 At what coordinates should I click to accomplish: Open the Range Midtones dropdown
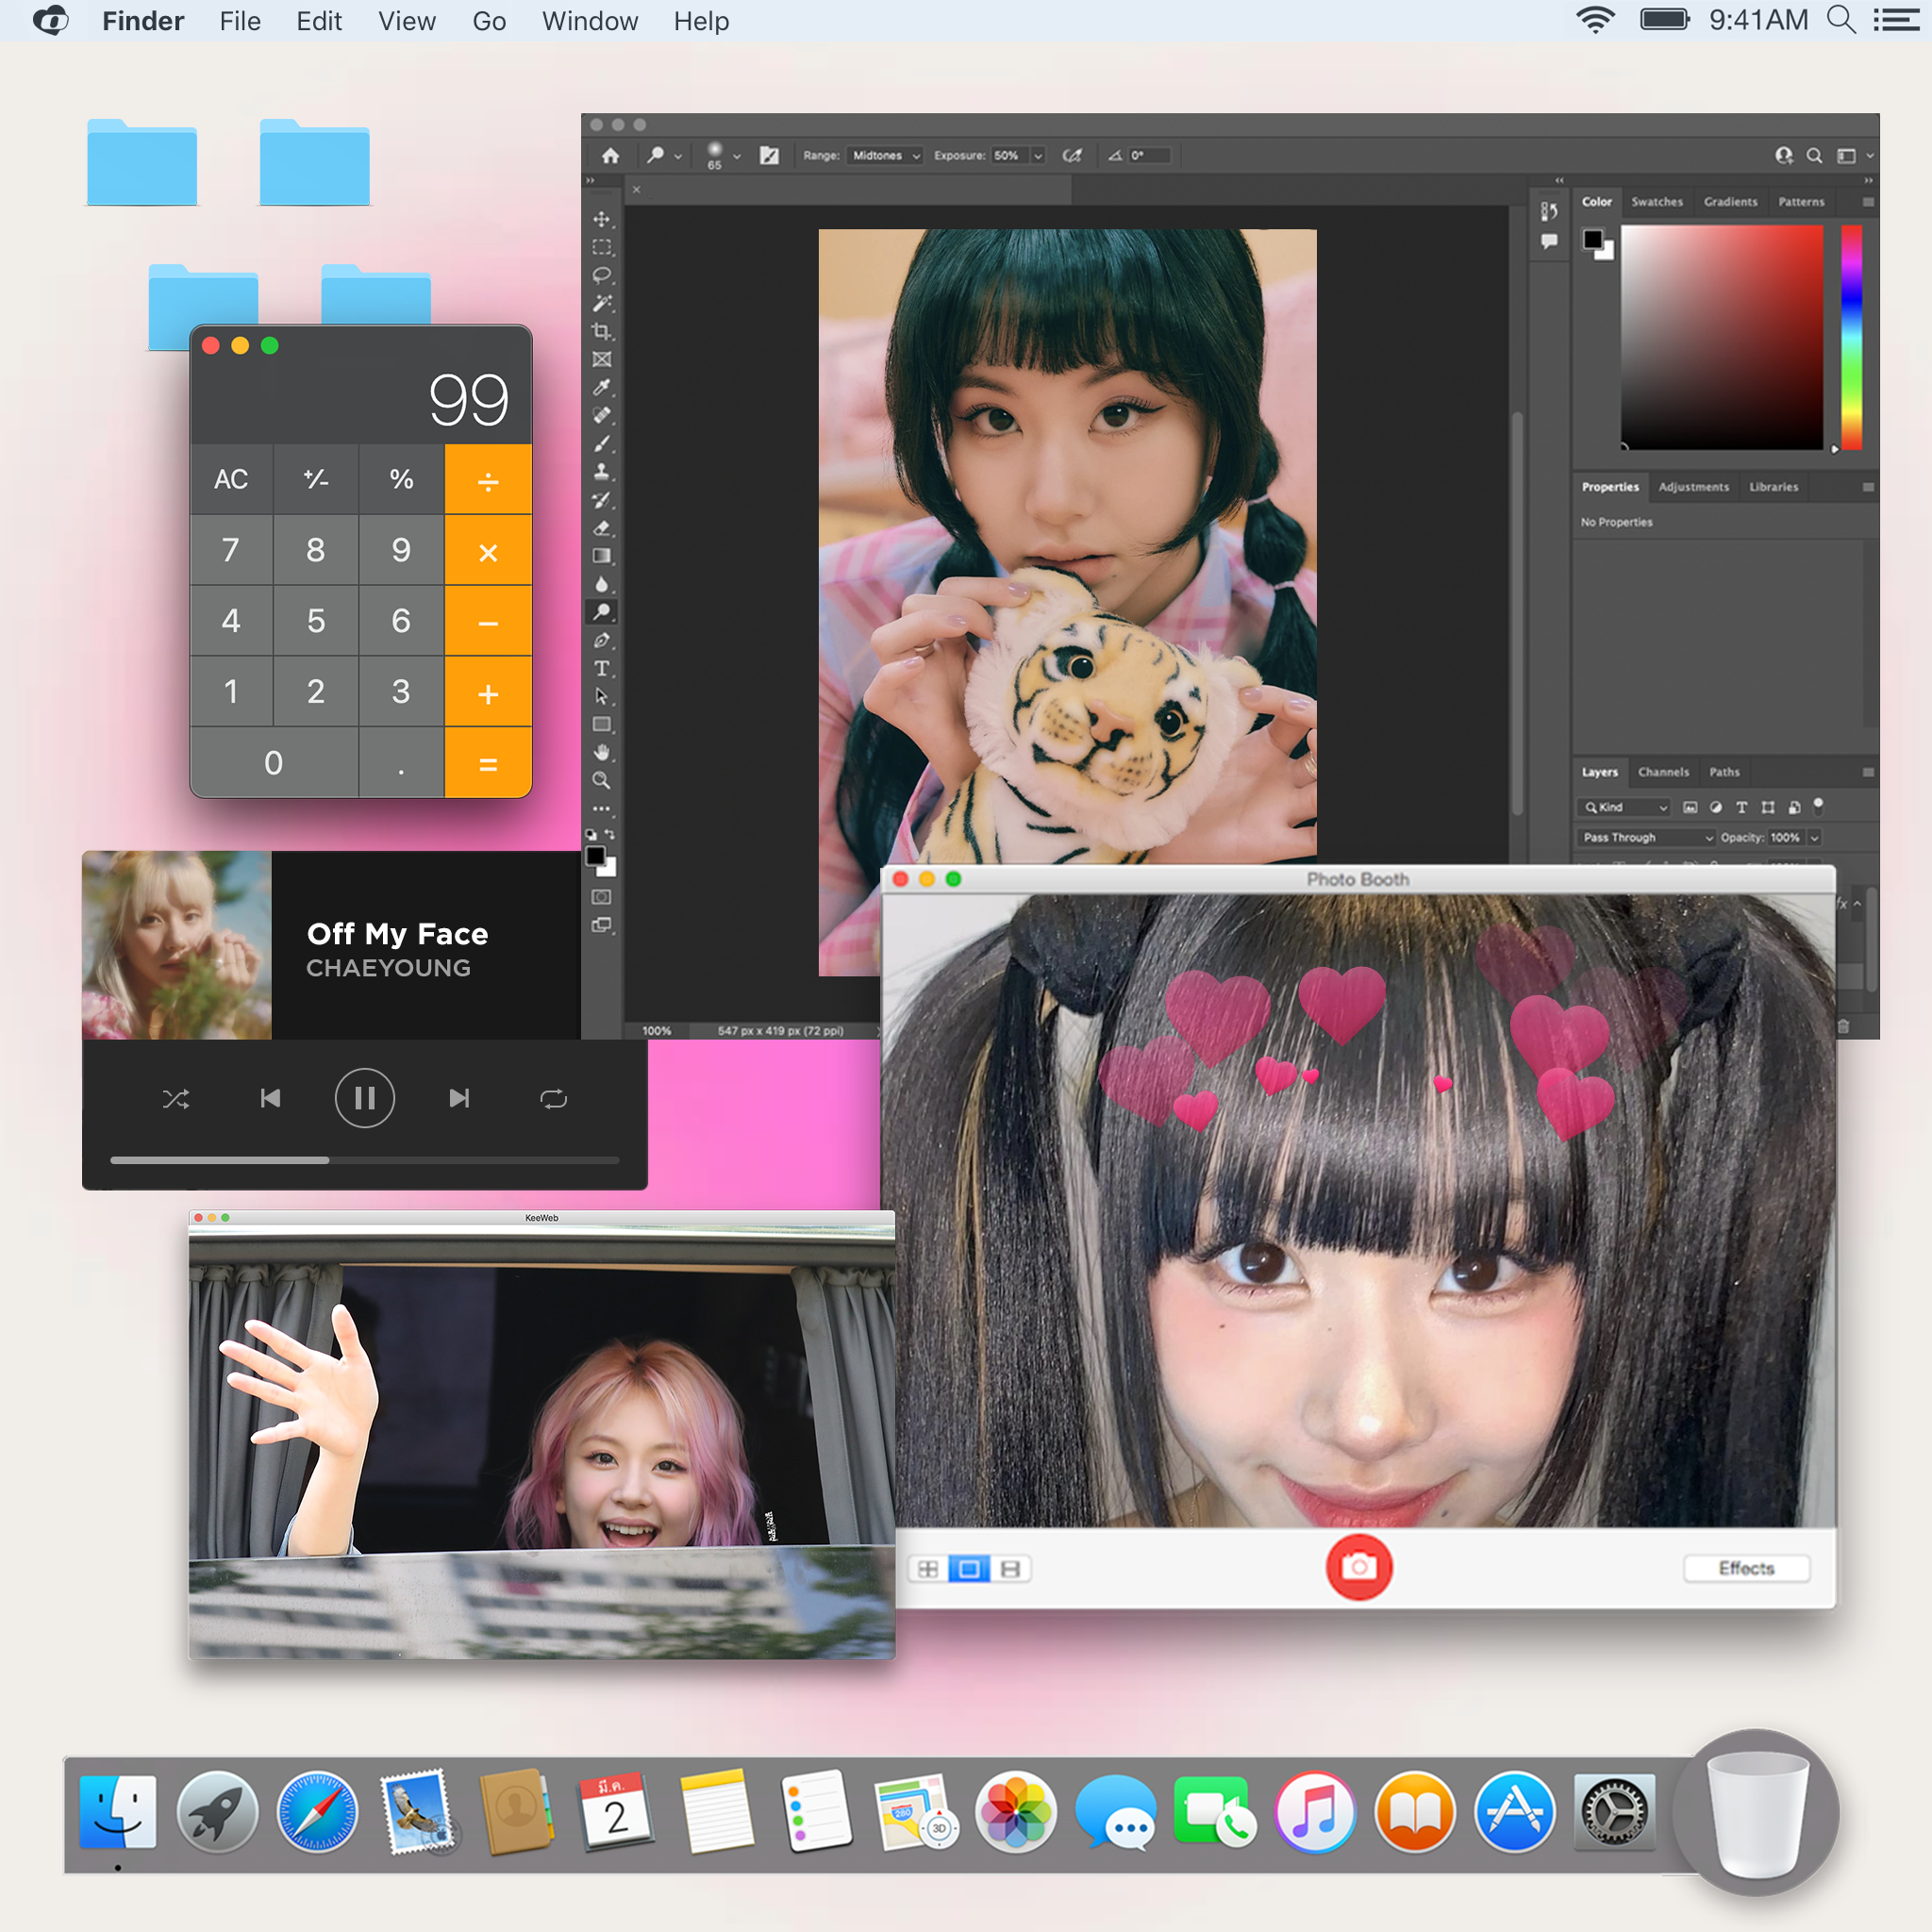click(884, 155)
